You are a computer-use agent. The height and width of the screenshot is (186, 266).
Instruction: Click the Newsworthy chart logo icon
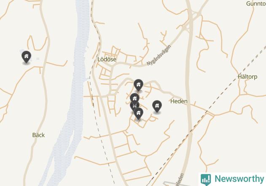pos(206,180)
